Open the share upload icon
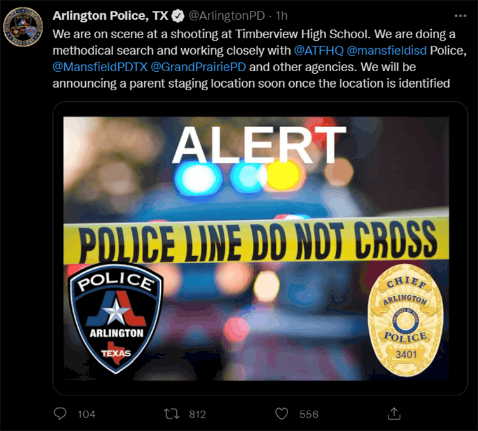Screen dimensions: 478x431 click(394, 414)
